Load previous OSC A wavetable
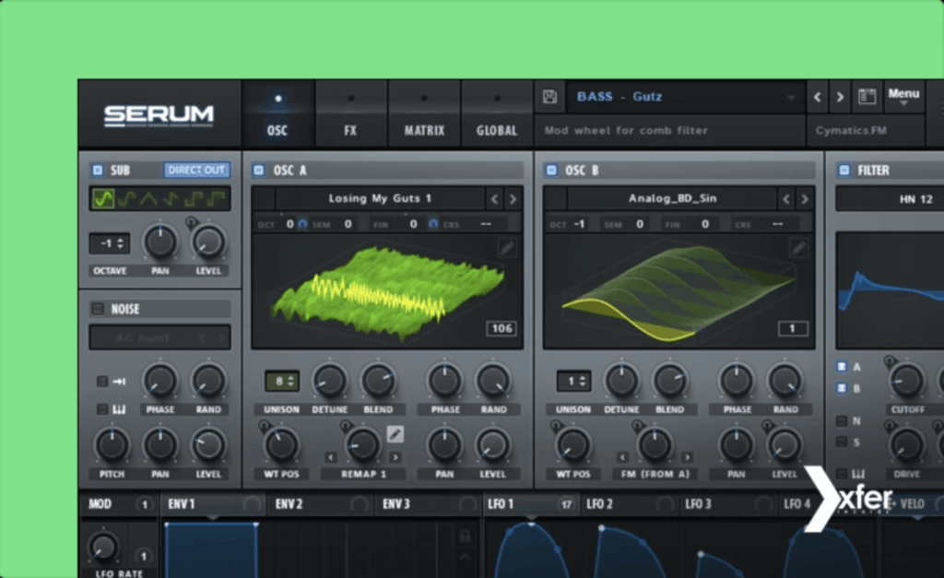This screenshot has width=944, height=578. 494,199
